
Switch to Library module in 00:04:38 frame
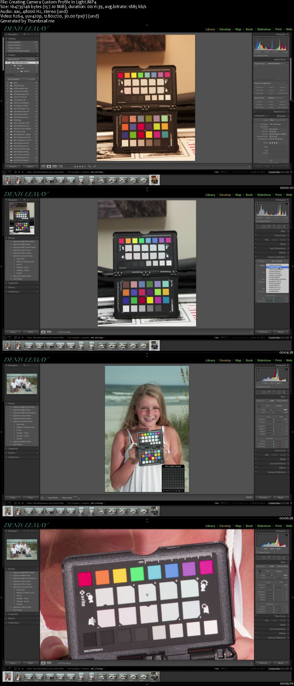pos(210,195)
